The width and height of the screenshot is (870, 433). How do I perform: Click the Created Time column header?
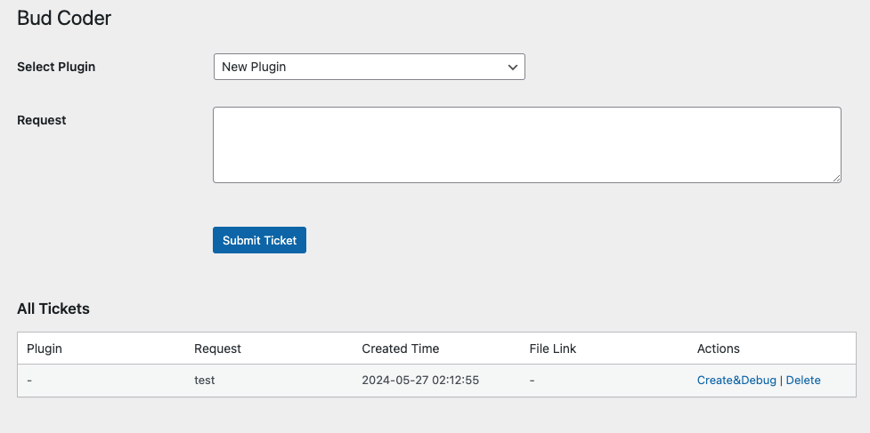[400, 349]
